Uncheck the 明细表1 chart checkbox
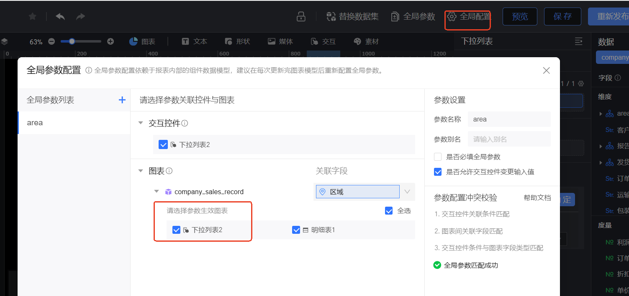The width and height of the screenshot is (629, 296). tap(296, 230)
